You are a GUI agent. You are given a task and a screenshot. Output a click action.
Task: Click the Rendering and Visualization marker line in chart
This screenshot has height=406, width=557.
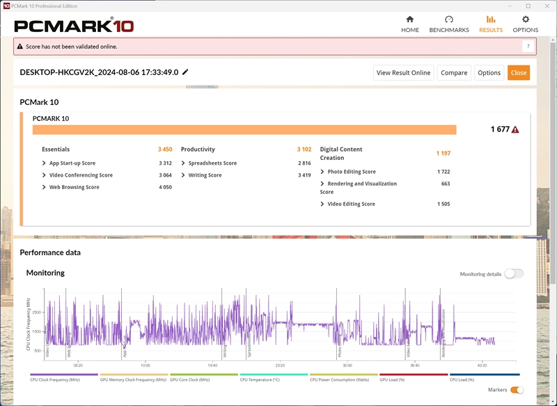(x=441, y=324)
